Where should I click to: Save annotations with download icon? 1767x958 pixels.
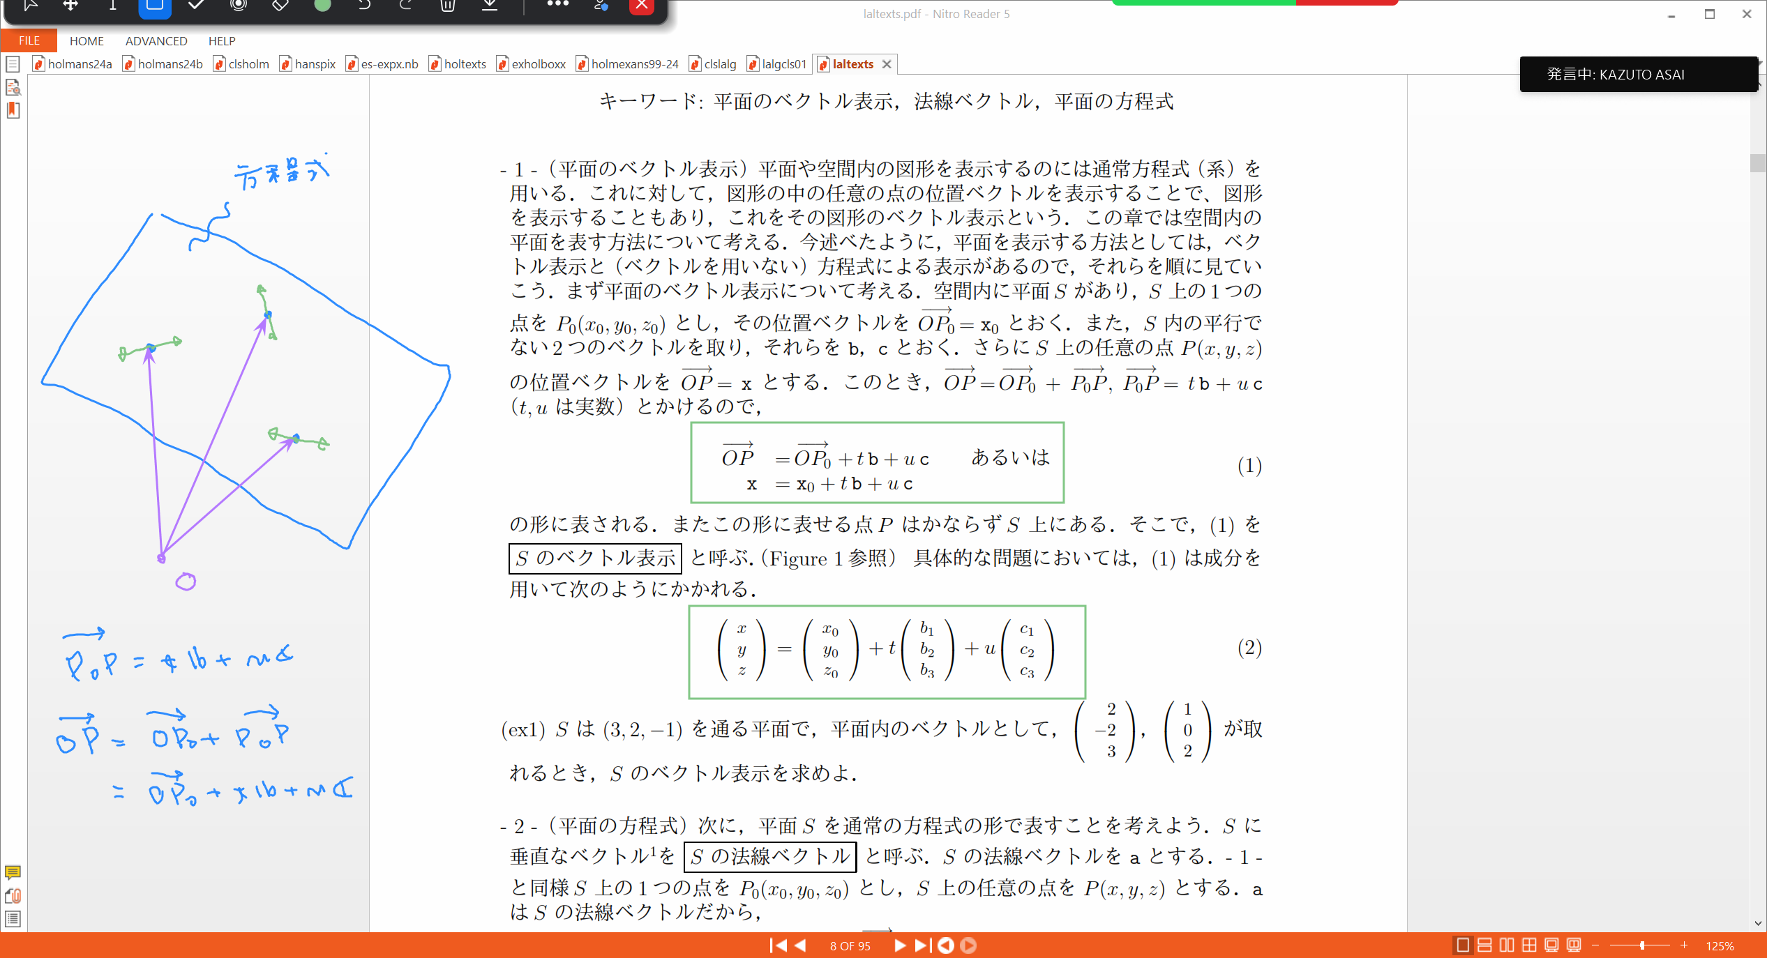click(x=490, y=6)
